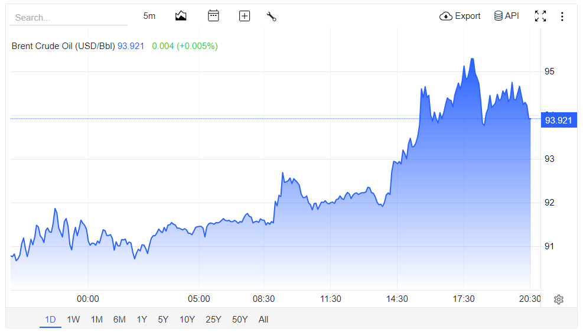Toggle fullscreen chart view
The image size is (583, 332).
(x=540, y=16)
